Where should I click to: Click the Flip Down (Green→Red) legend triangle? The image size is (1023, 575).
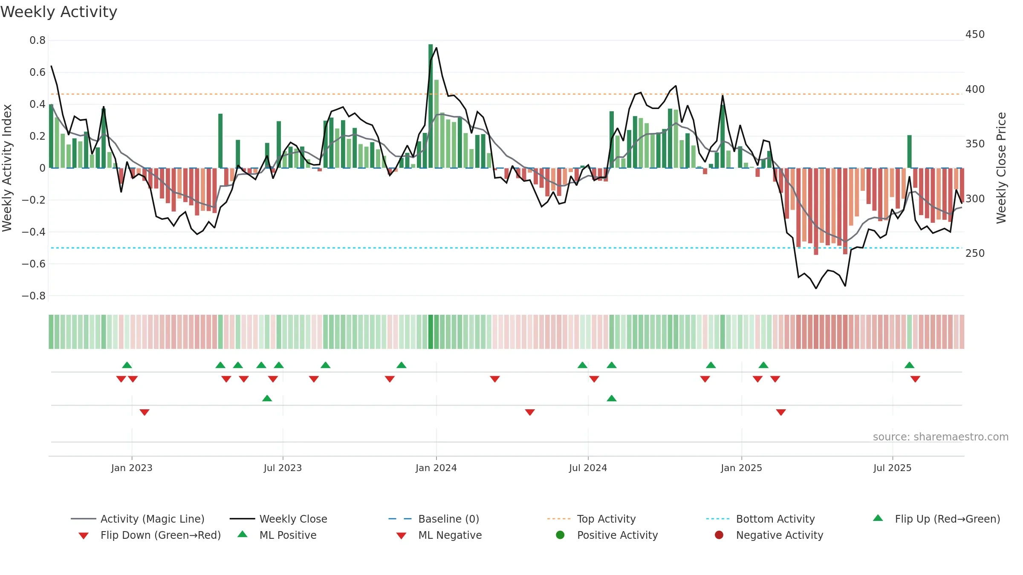84,535
